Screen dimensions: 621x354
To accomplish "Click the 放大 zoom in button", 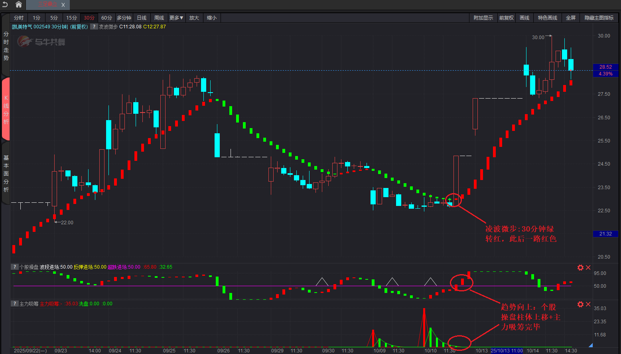I will 194,18.
